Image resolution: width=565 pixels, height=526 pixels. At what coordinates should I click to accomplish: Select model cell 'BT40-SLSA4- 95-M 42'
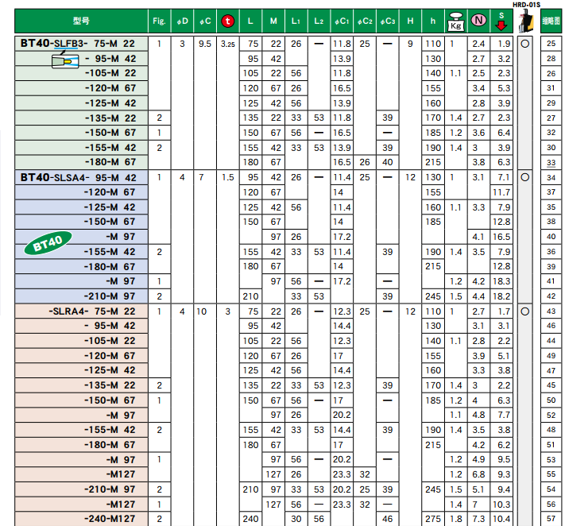[81, 177]
